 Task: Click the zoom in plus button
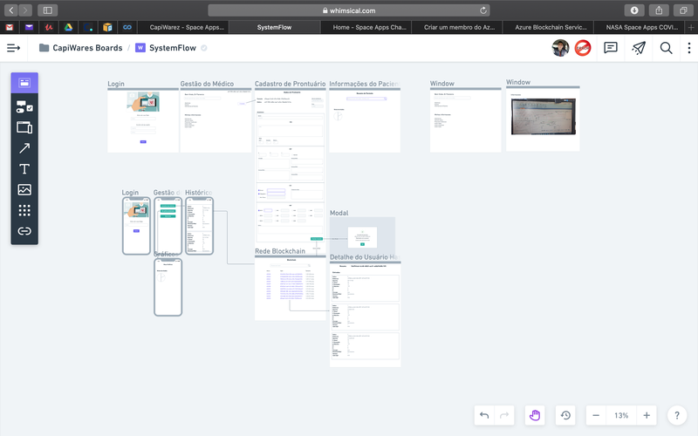[647, 416]
